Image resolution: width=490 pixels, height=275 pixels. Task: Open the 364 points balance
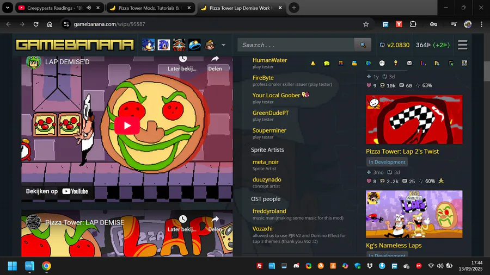pos(433,45)
